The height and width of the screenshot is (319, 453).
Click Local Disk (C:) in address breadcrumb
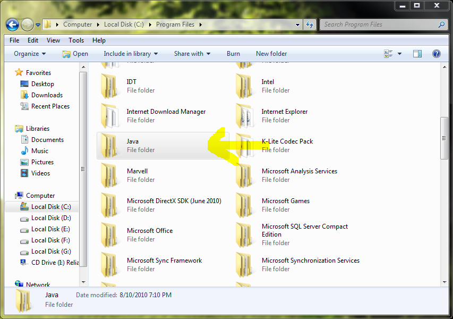pos(124,24)
